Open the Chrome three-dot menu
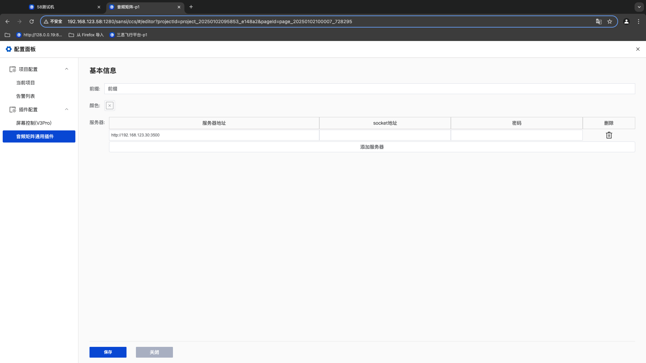 639,22
